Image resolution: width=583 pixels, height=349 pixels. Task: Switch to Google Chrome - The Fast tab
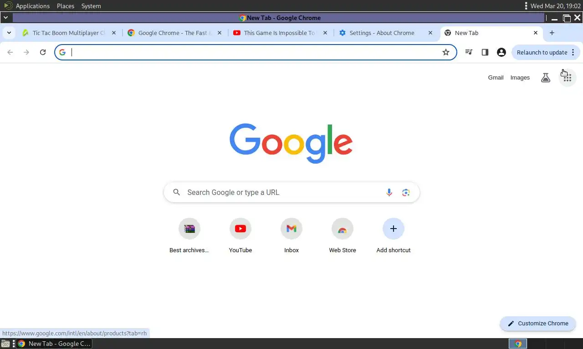[x=174, y=33]
